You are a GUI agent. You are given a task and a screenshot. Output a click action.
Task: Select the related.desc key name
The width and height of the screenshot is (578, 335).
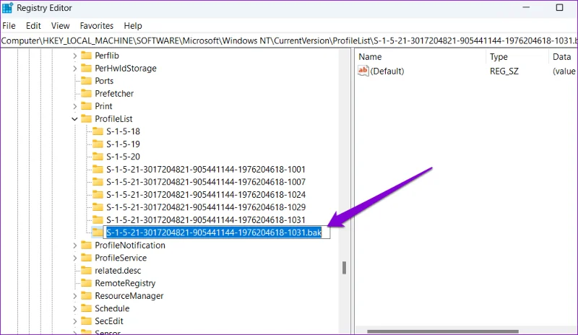pyautogui.click(x=118, y=271)
